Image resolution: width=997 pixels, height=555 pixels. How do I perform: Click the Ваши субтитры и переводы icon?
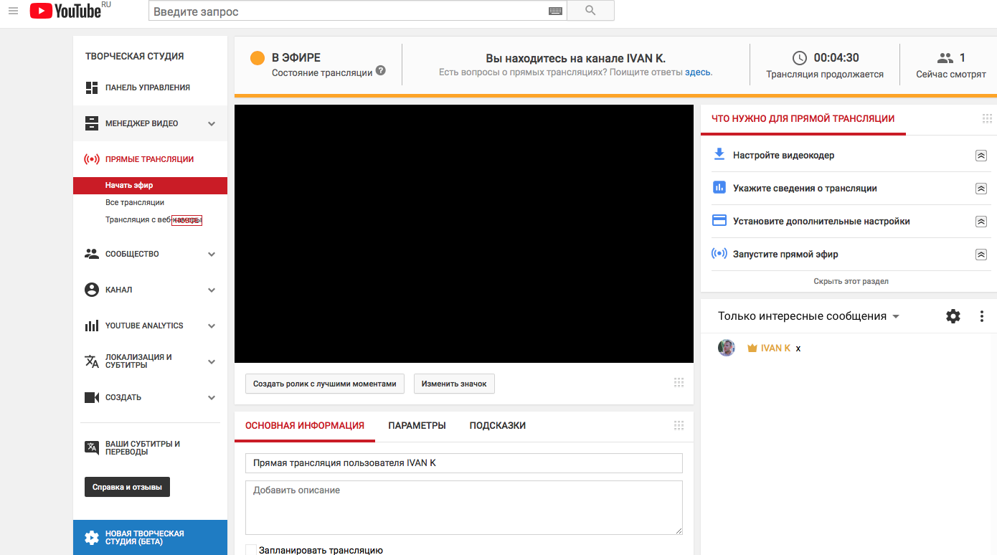(x=92, y=447)
